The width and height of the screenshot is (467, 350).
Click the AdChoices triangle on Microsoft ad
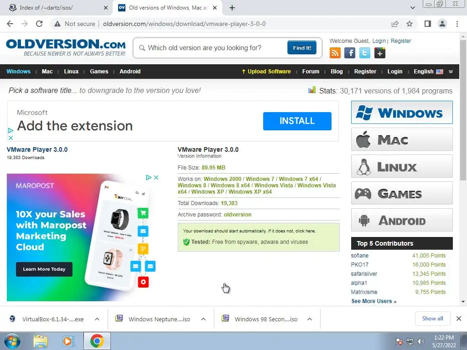point(10,130)
